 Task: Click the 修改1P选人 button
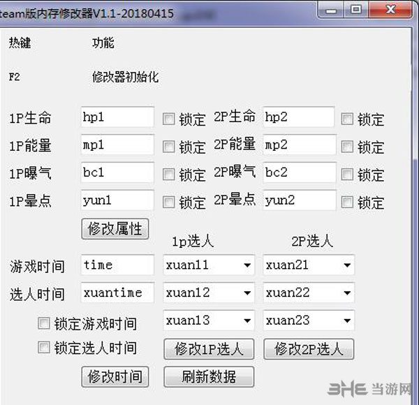click(209, 349)
